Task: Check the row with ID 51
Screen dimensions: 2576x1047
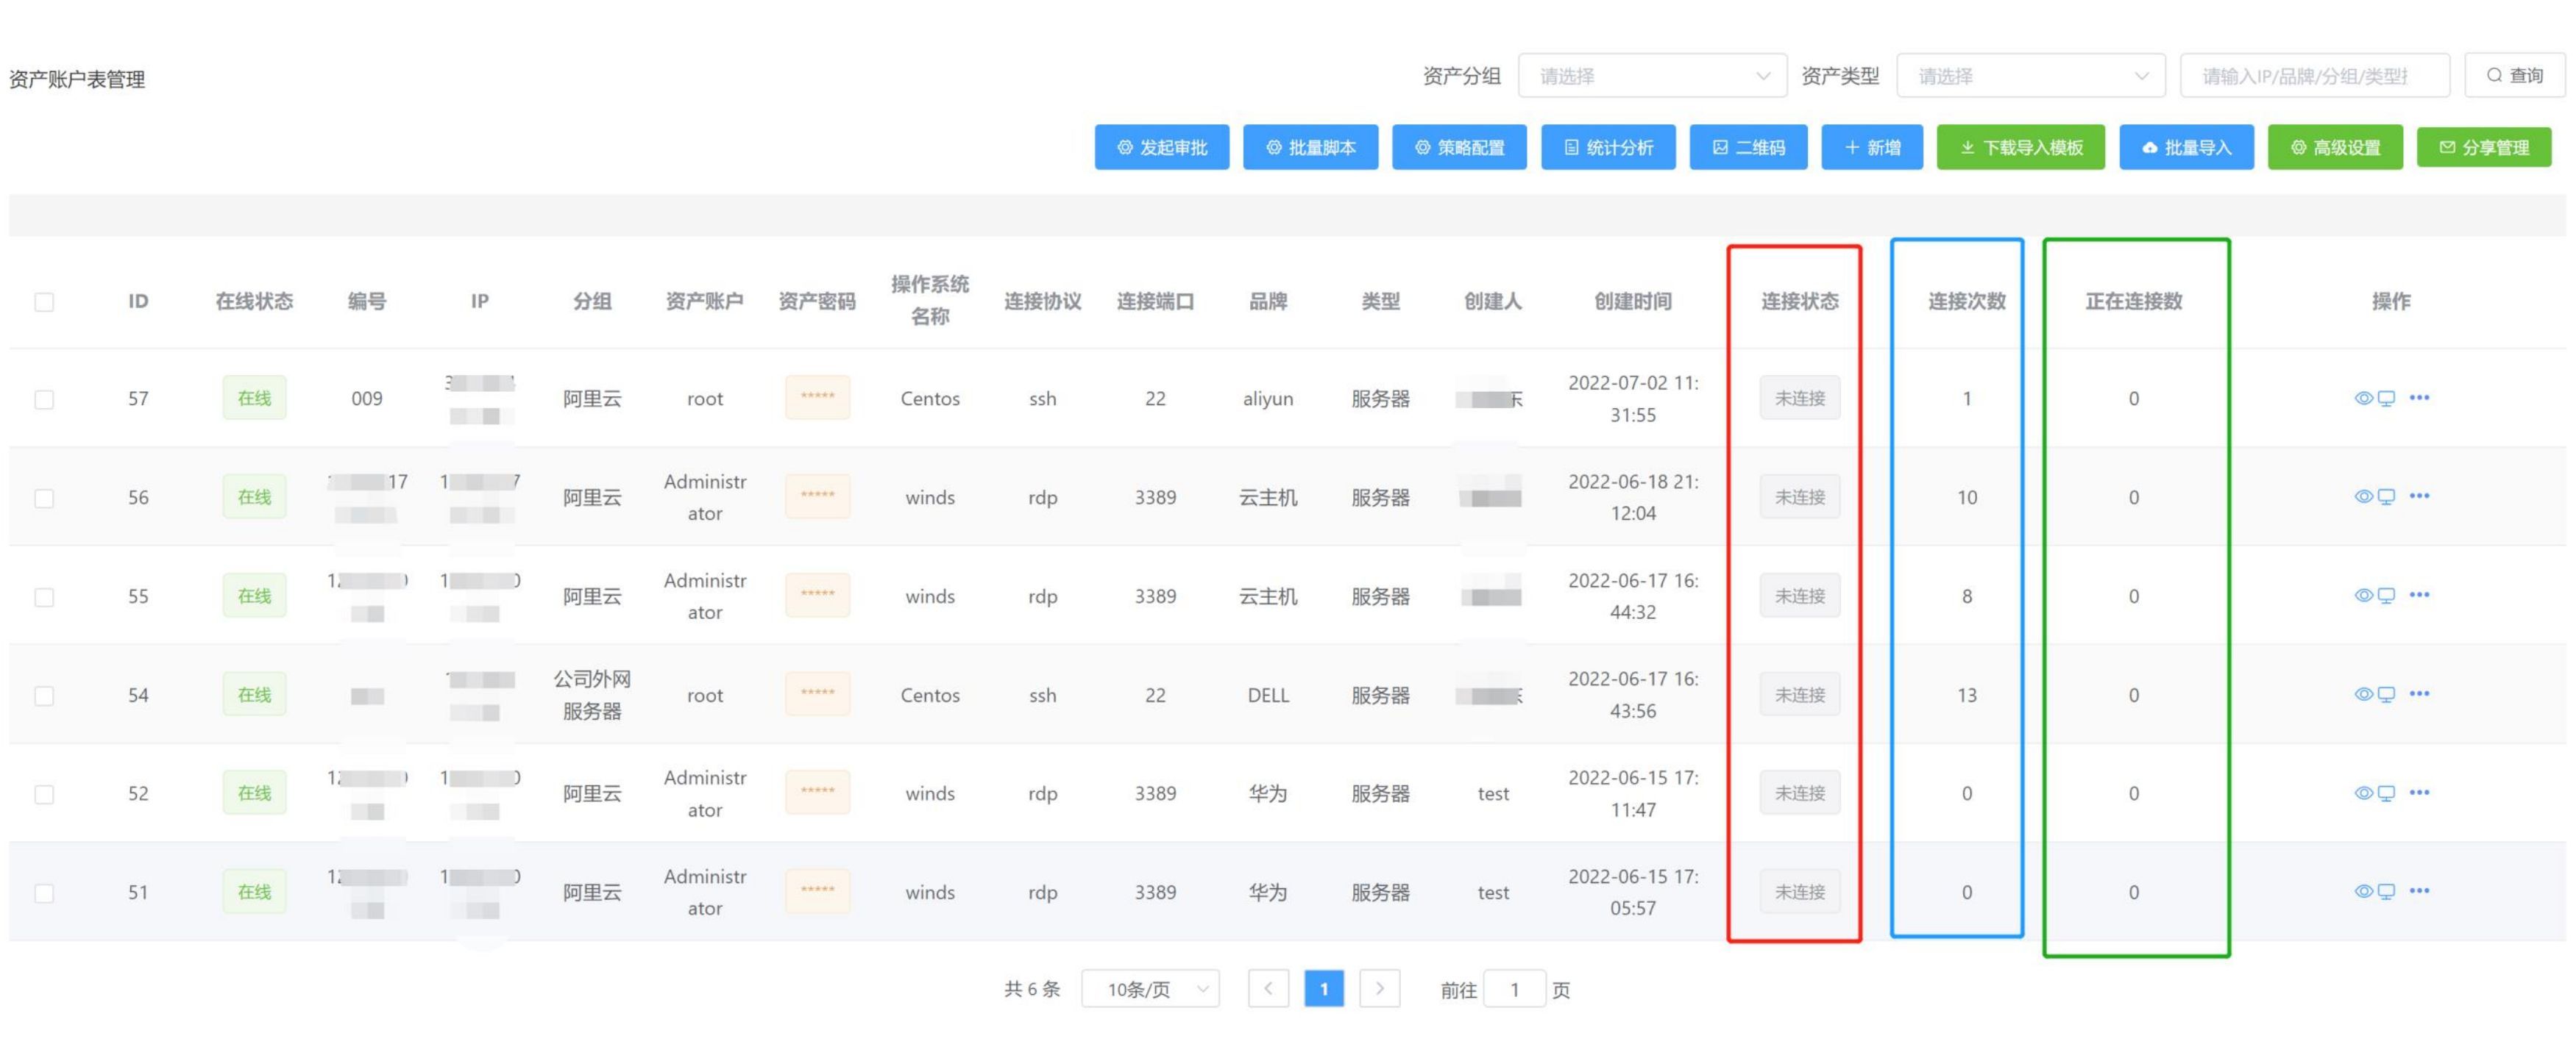Action: [x=44, y=893]
